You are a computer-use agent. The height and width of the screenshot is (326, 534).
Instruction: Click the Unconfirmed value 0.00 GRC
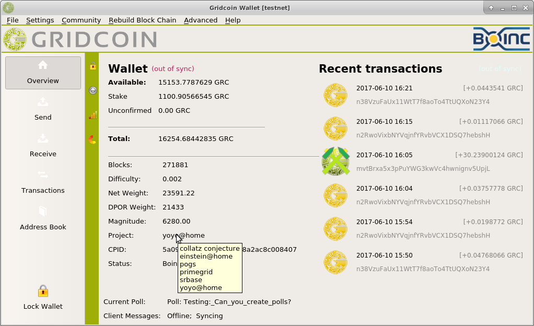click(x=174, y=110)
